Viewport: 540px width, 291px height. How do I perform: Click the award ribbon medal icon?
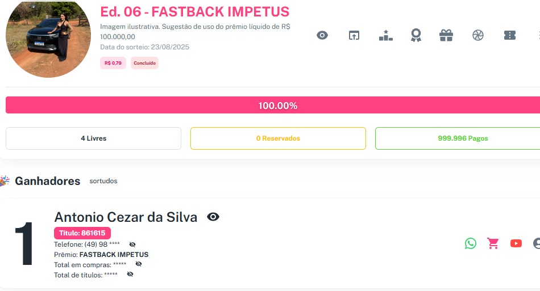click(x=416, y=36)
